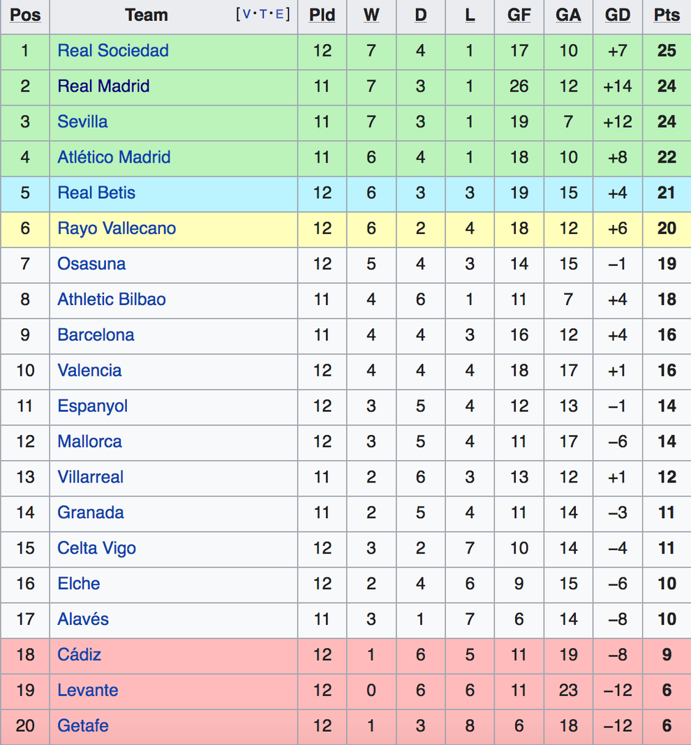
Task: Open Athletic Bilbao team page
Action: click(112, 300)
